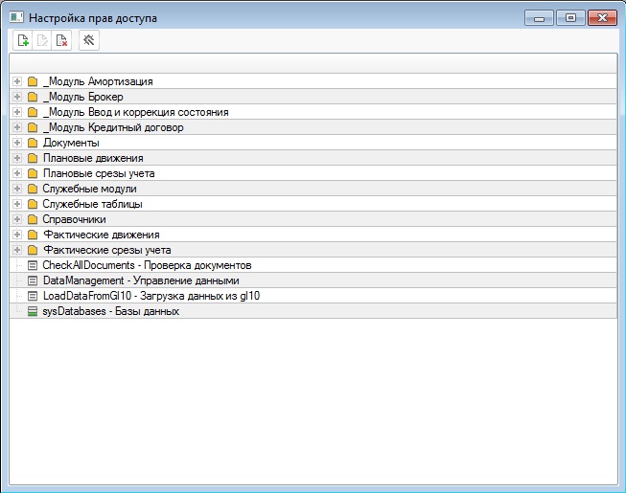Click the settings tools toolbar icon
Screen dimensions: 626x493
coord(88,40)
